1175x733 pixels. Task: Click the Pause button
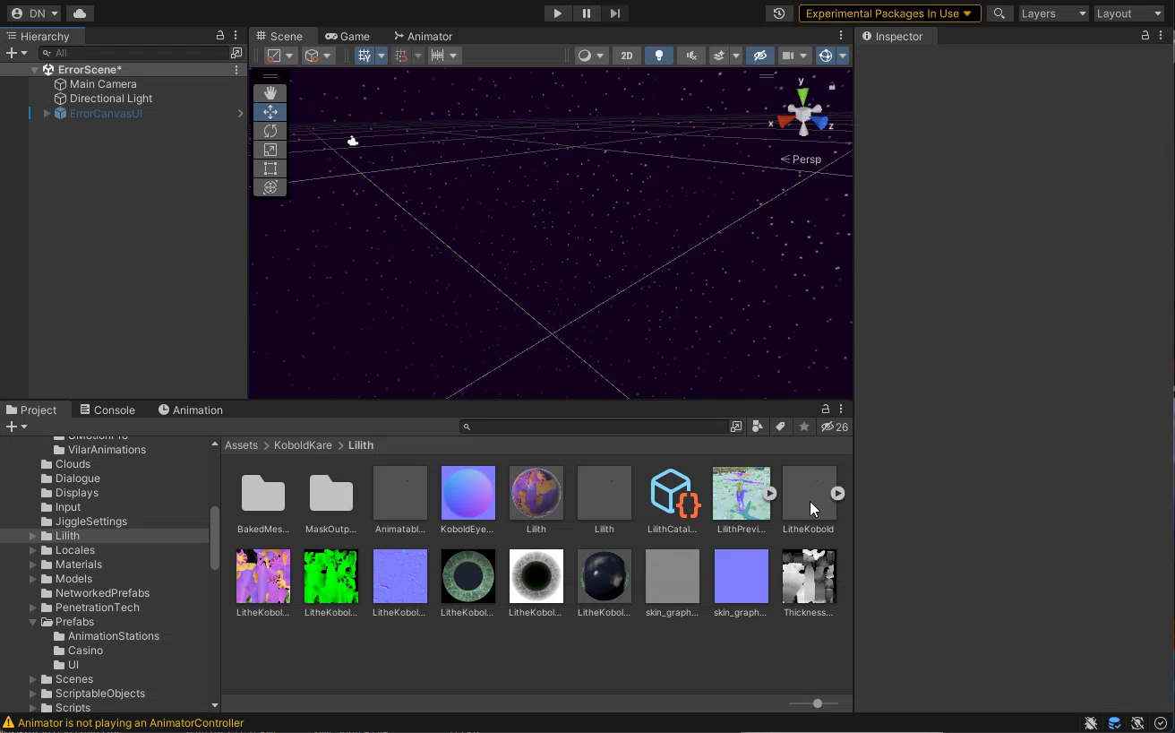586,13
